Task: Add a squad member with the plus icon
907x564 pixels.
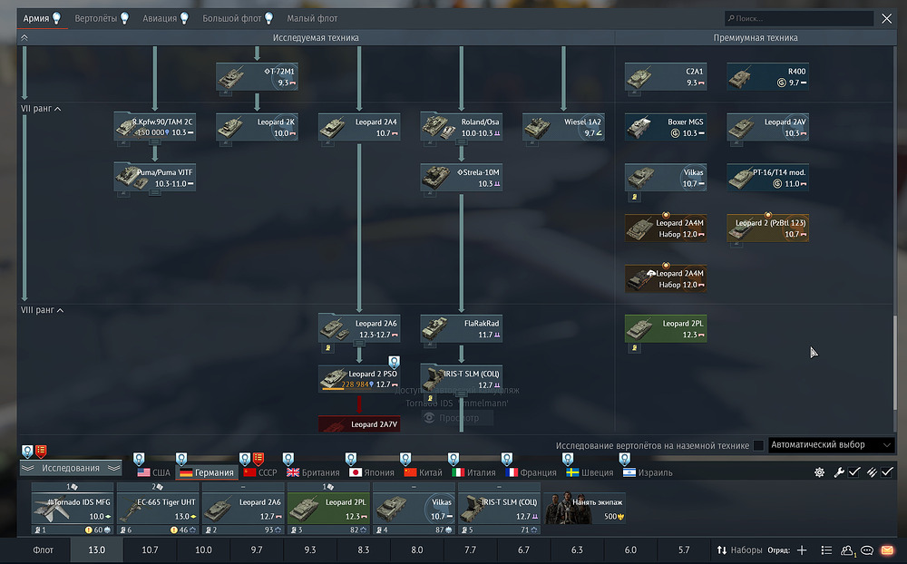Action: pos(802,550)
